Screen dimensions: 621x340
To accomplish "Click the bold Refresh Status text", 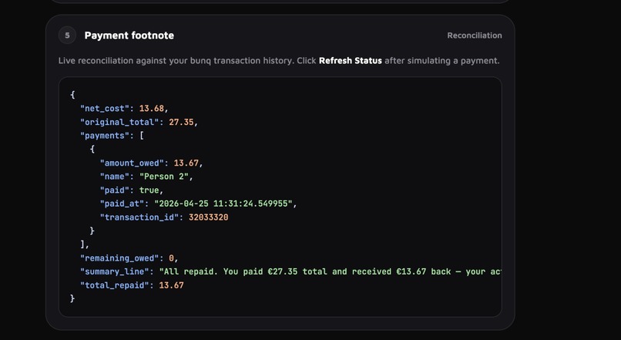I will (x=351, y=61).
